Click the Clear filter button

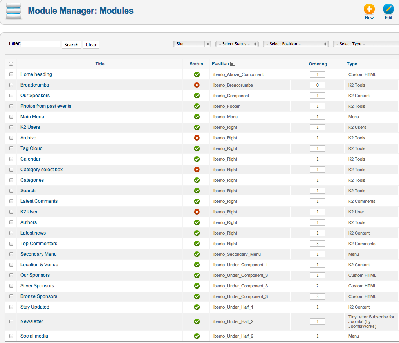tap(91, 45)
